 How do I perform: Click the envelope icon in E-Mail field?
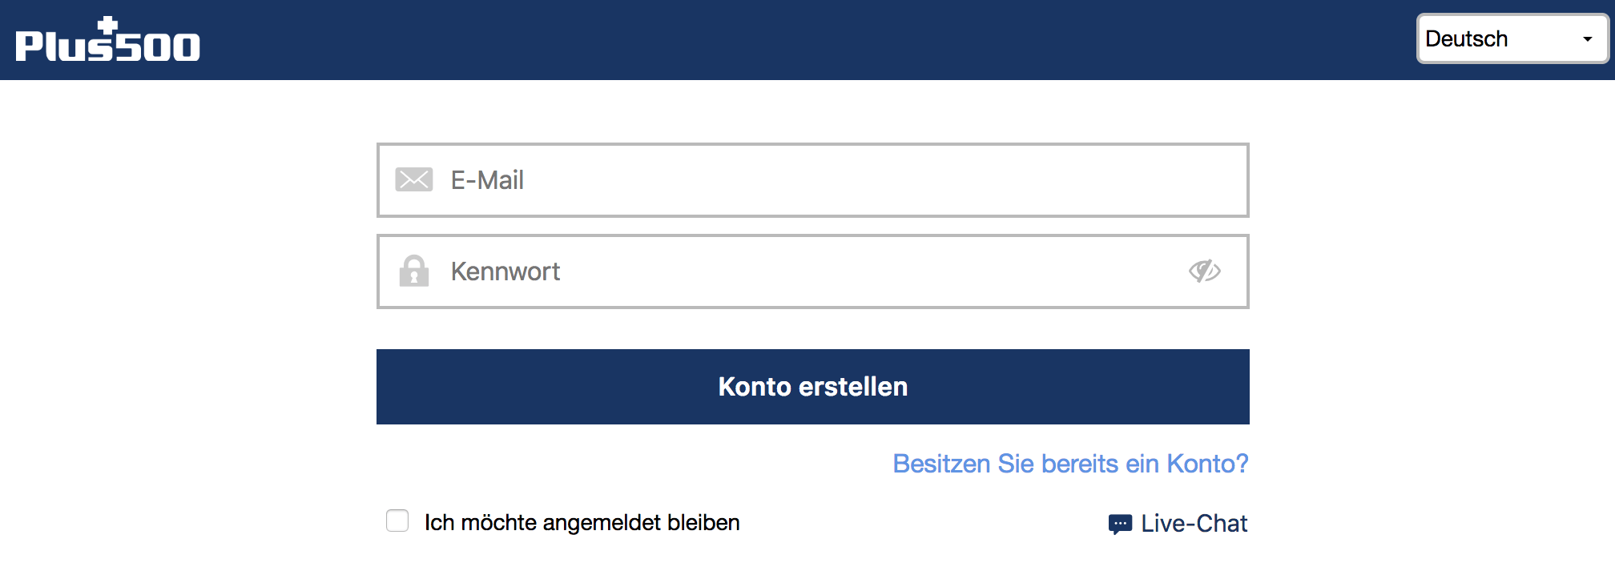tap(414, 179)
